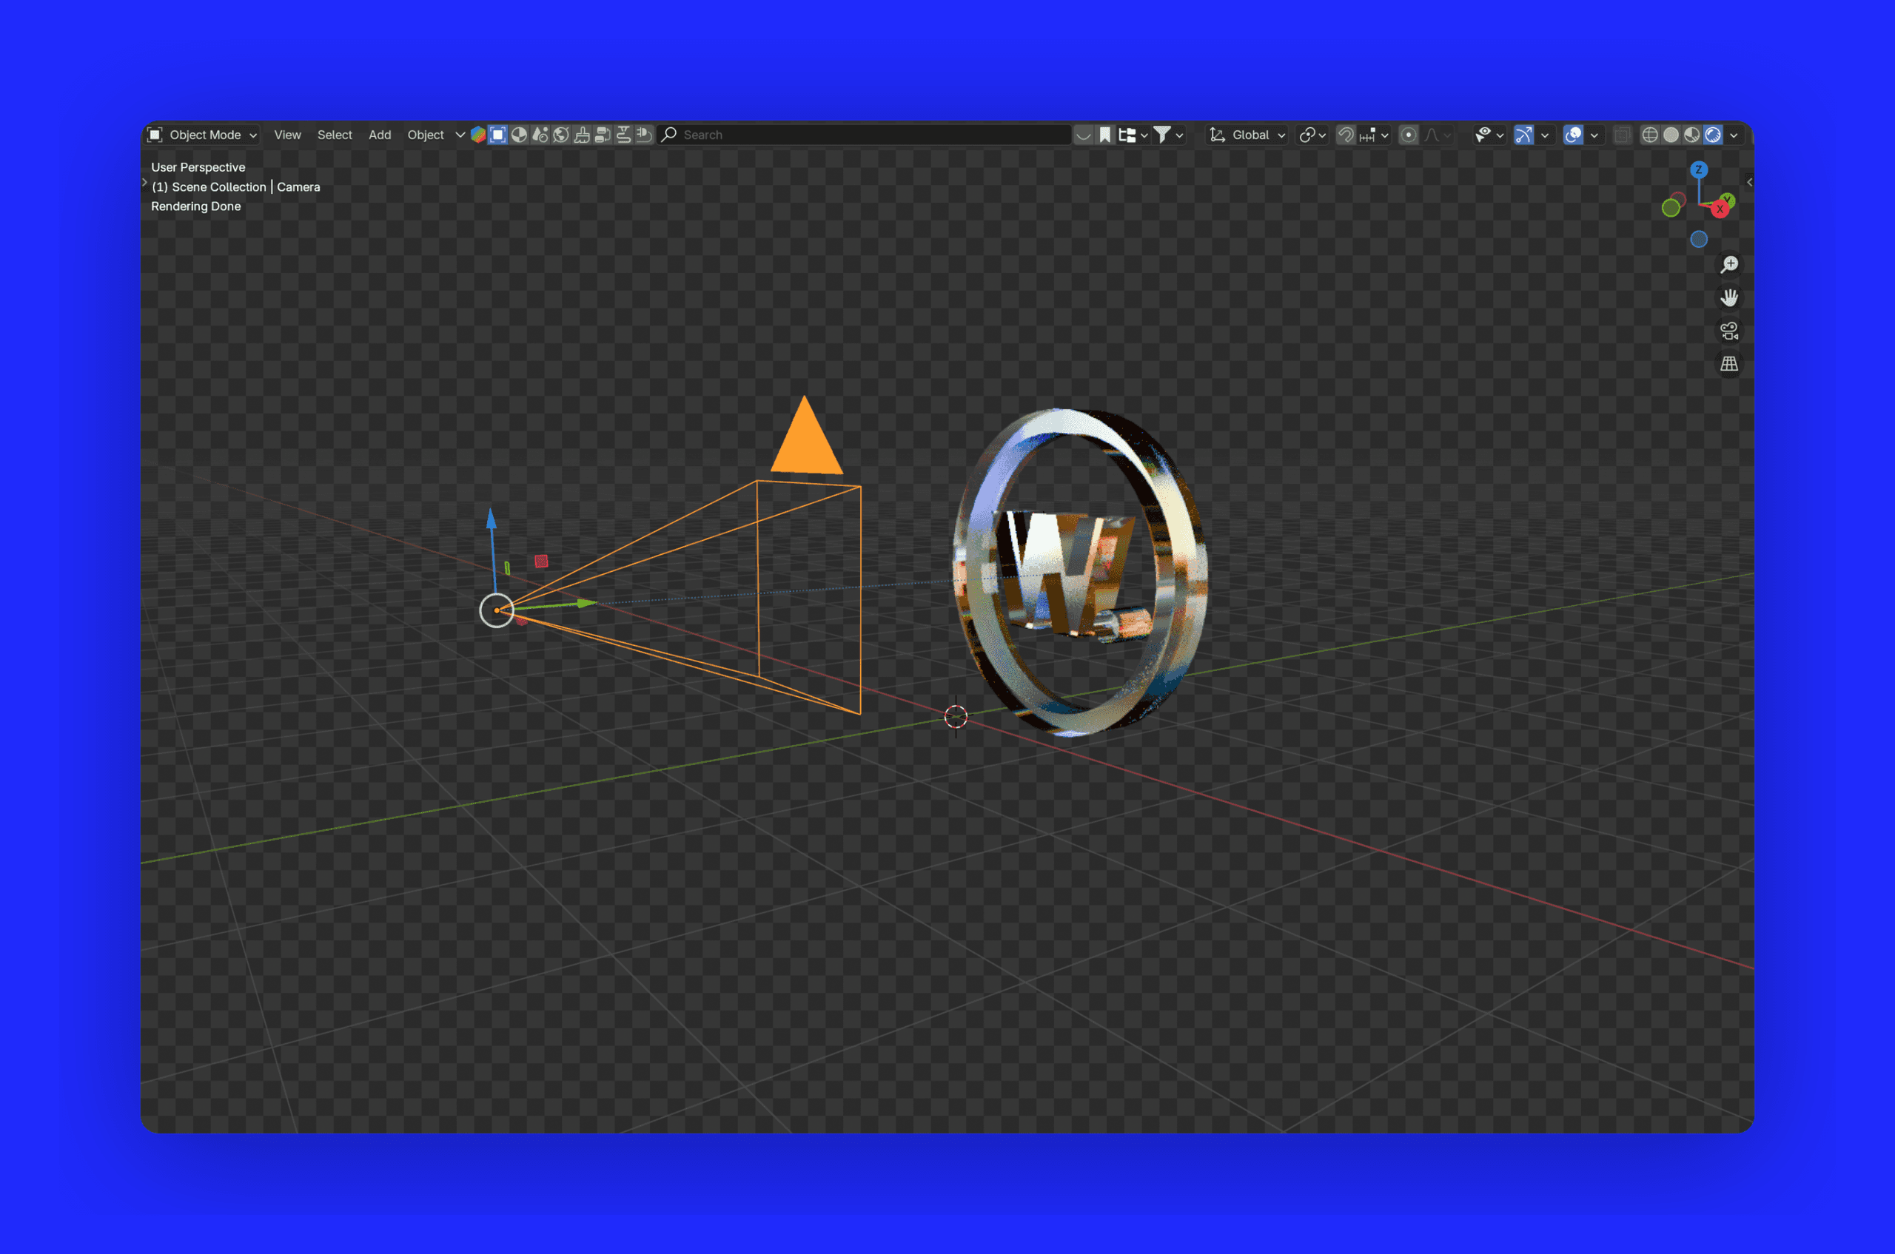Open the overlays options dropdown arrow

tap(1594, 135)
